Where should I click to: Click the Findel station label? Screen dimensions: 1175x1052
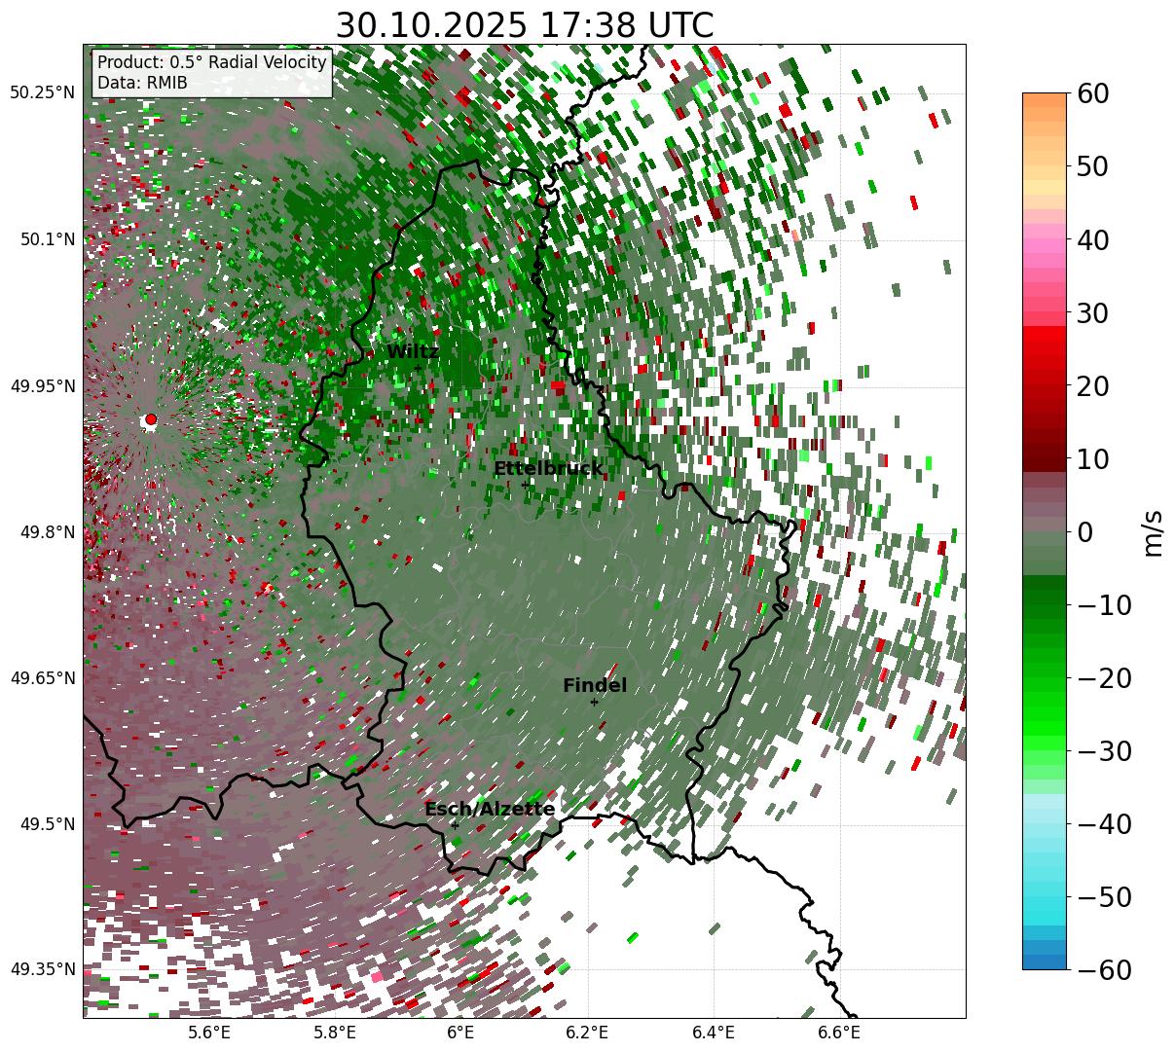pyautogui.click(x=595, y=686)
